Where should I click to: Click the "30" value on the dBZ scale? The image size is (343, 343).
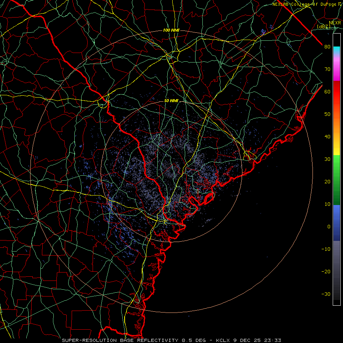327,159
